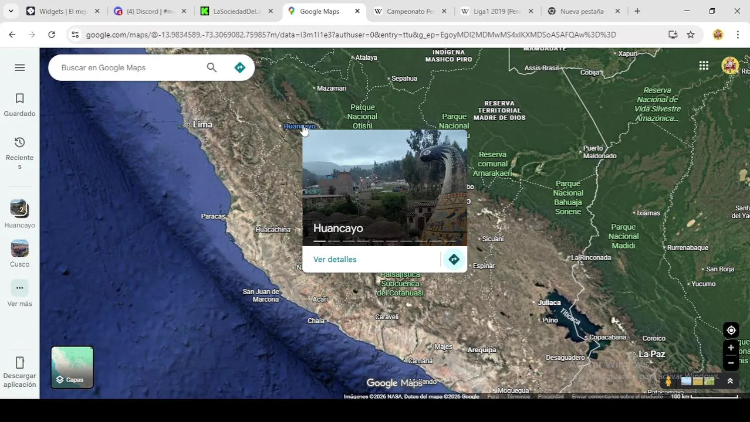The image size is (750, 422).
Task: Open the Google account avatar in Maps
Action: (730, 66)
